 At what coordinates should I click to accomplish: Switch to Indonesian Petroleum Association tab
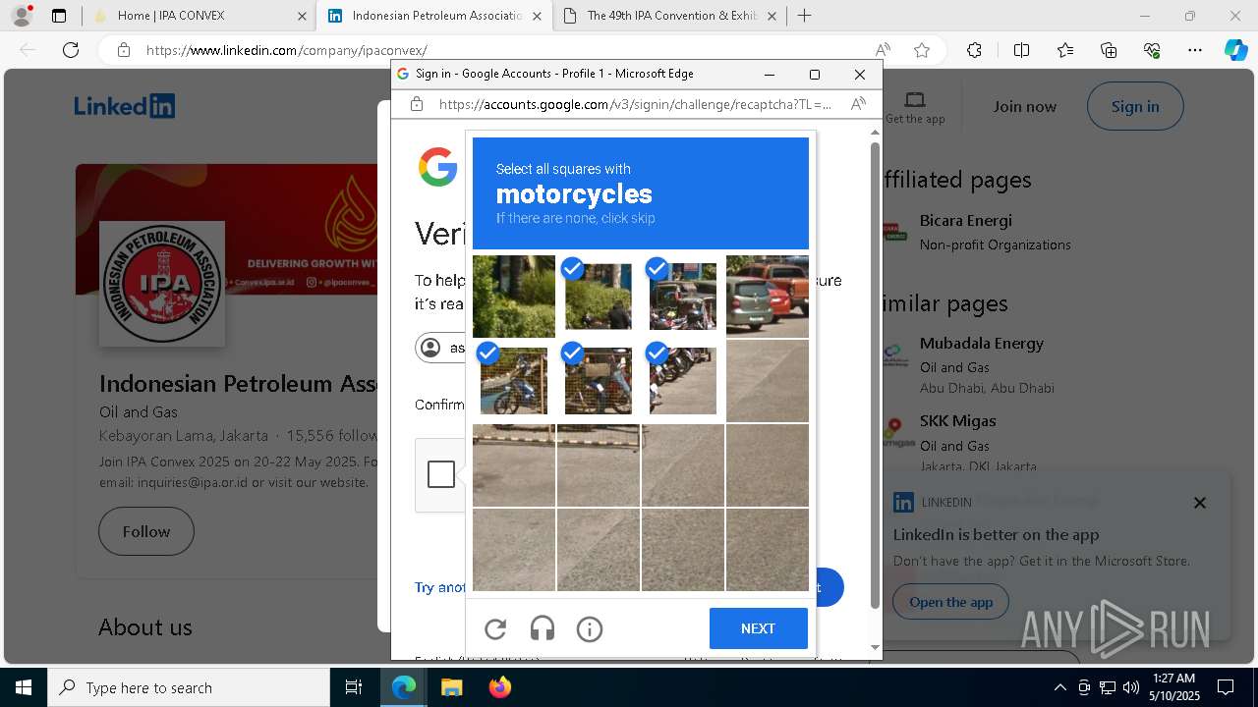click(436, 16)
